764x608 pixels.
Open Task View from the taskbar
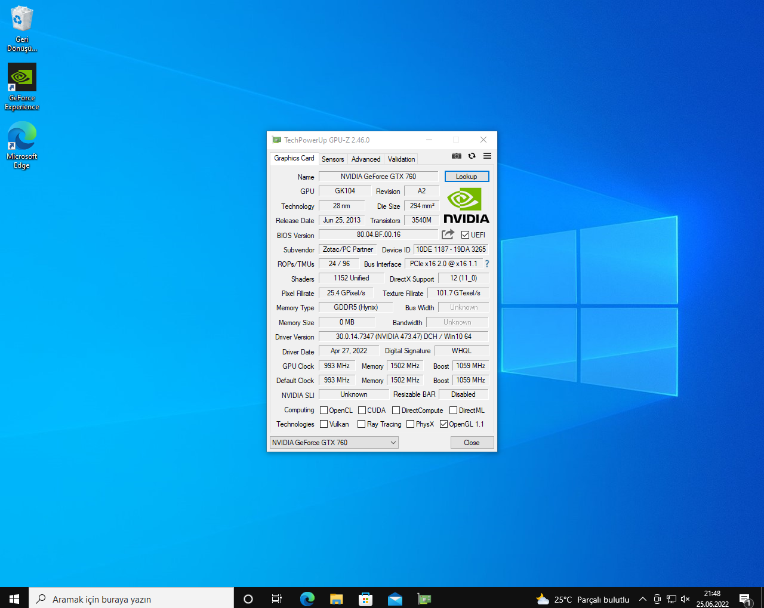(277, 598)
